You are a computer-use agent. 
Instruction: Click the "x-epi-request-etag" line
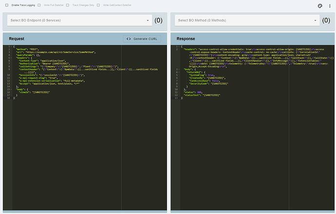click(x=38, y=78)
